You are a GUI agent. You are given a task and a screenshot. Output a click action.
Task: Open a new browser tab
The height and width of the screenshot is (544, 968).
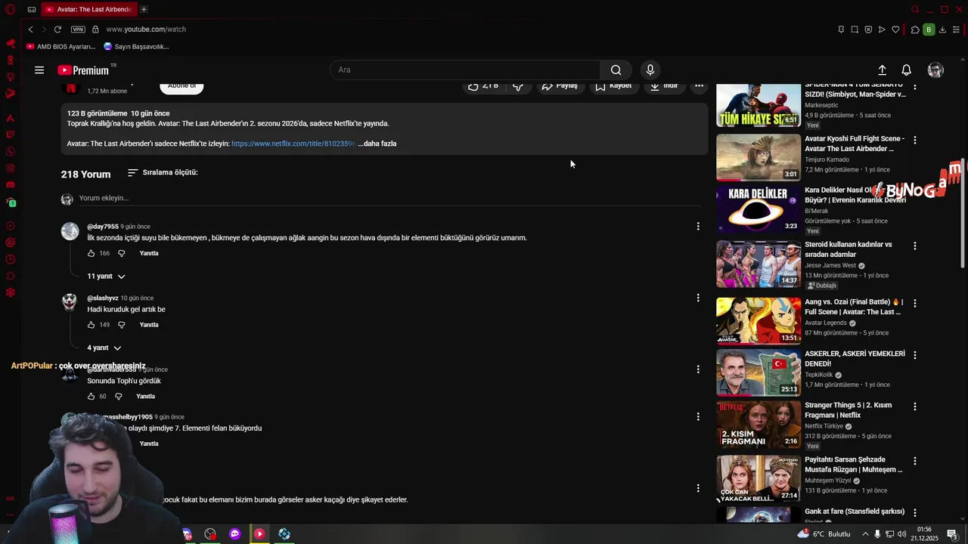coord(144,9)
